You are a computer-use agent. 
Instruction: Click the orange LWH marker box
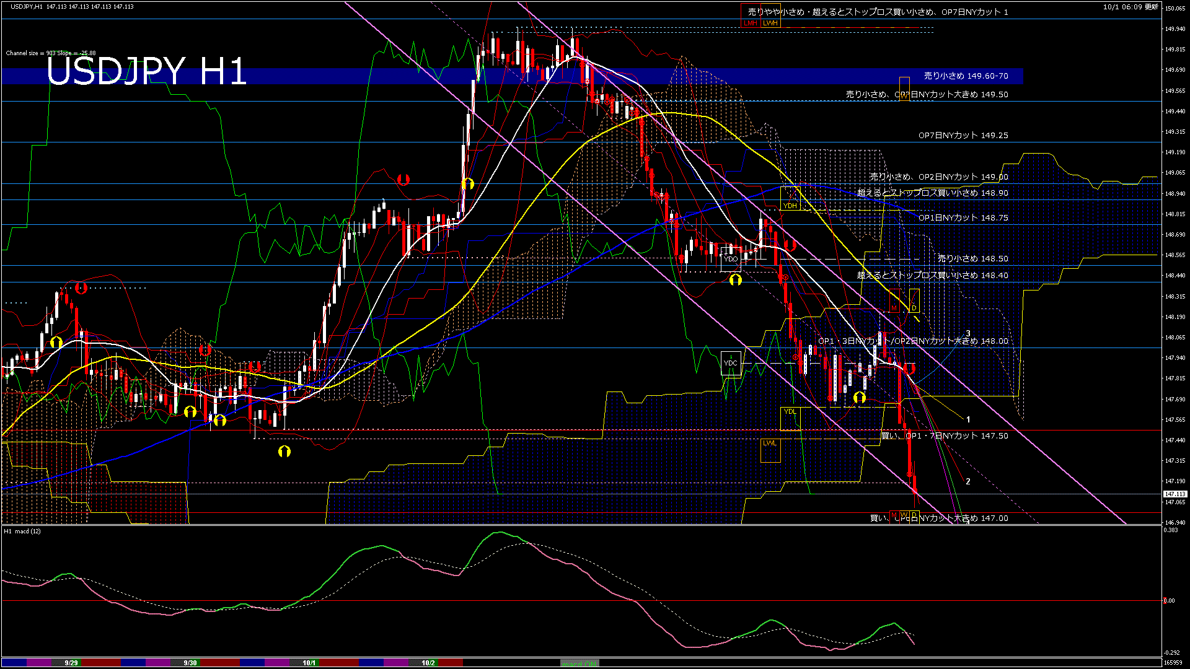coord(770,23)
